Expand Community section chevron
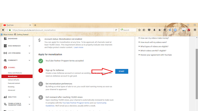This screenshot has height=111, width=198. (x=29, y=60)
